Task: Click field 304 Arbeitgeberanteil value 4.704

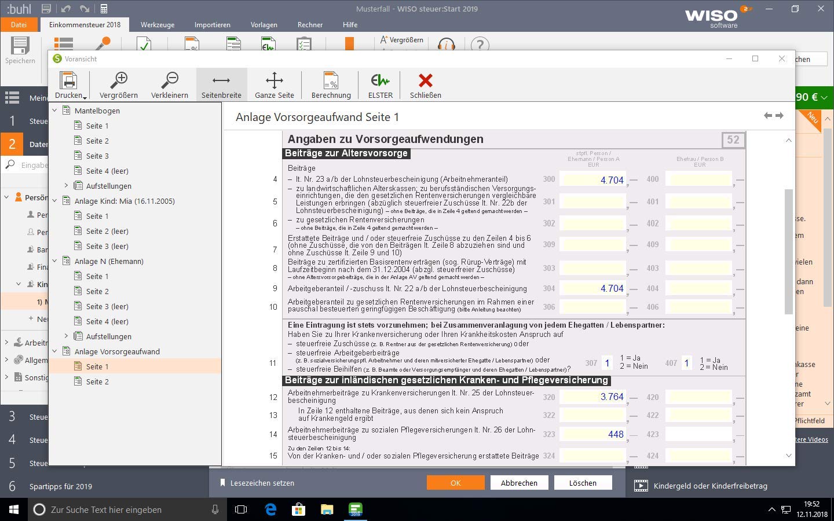Action: [x=593, y=288]
